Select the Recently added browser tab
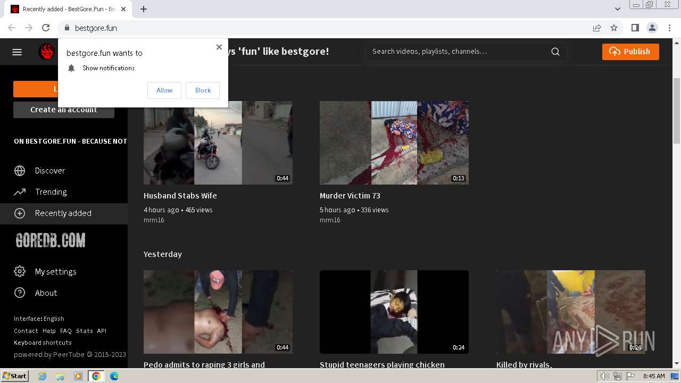681x383 pixels. [69, 9]
